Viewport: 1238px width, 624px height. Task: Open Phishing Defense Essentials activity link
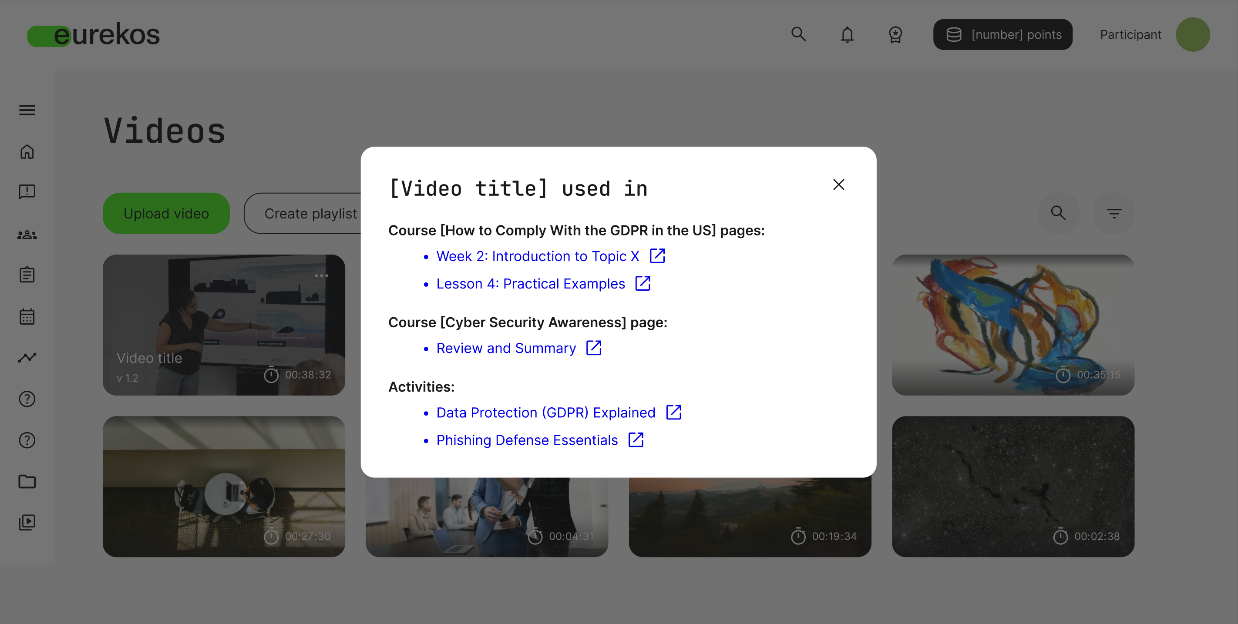pos(527,440)
